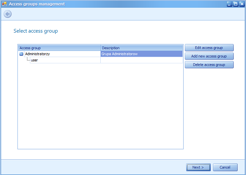The image size is (246, 175).
Task: Select the user child group
Action: coord(34,60)
